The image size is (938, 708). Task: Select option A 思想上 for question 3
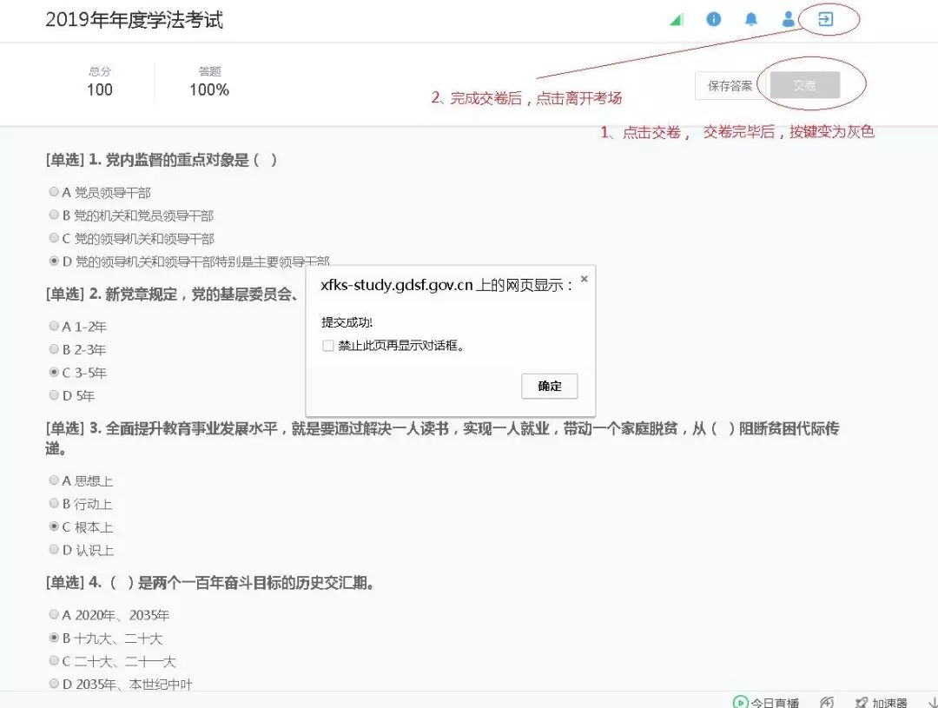tap(54, 480)
